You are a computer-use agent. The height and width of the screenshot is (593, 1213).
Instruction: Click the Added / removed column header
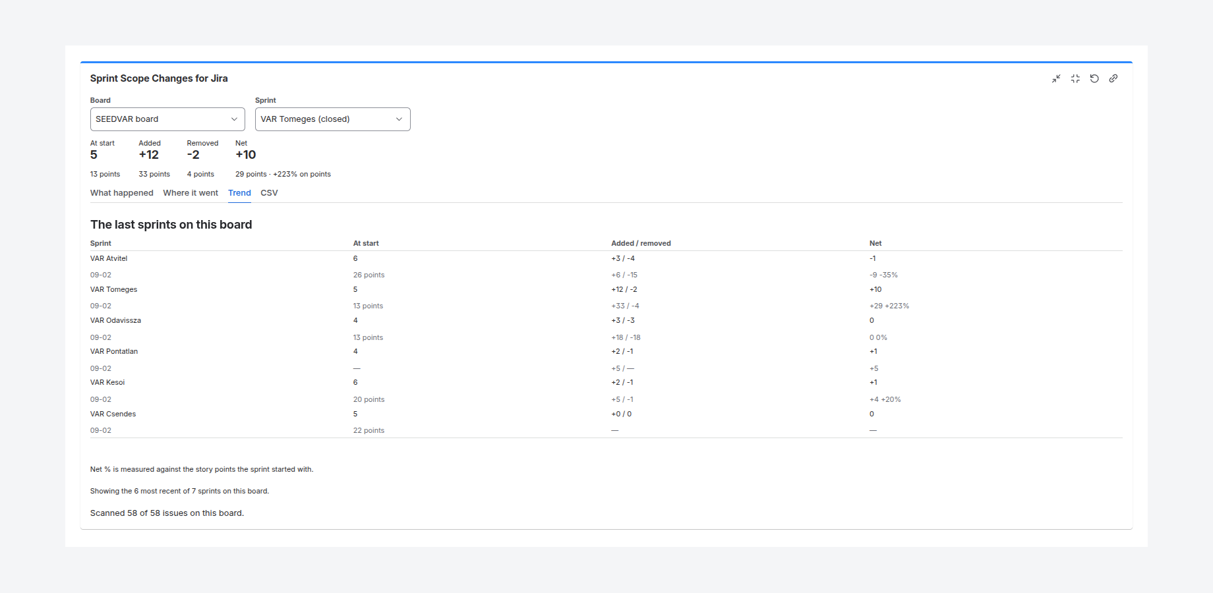coord(641,243)
